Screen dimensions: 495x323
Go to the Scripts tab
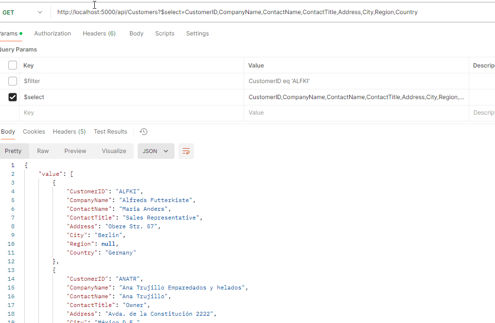pyautogui.click(x=165, y=34)
